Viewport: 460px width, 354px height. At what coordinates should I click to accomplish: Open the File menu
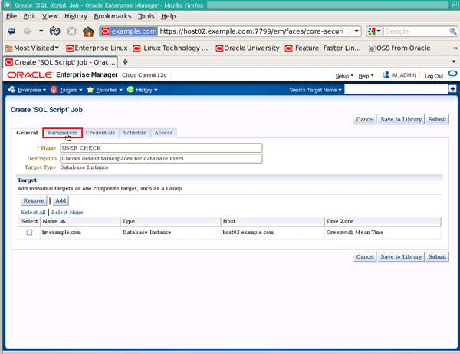click(x=11, y=16)
